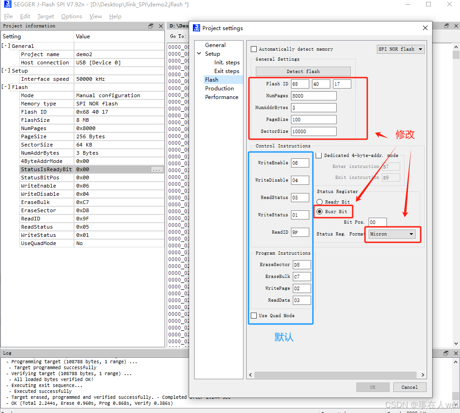Select the Ready Bit radio button
The width and height of the screenshot is (460, 413).
pyautogui.click(x=319, y=202)
